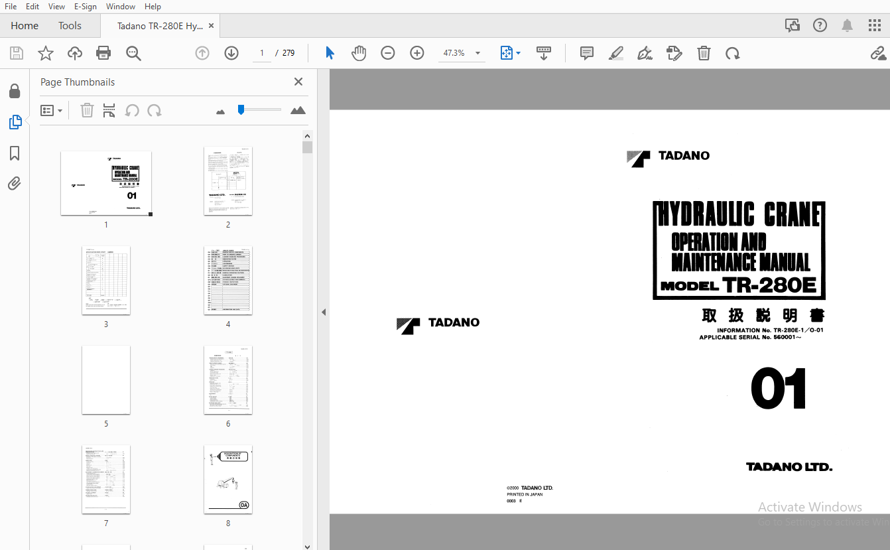The width and height of the screenshot is (890, 550).
Task: Open thumbnails options dropdown menu
Action: click(52, 111)
